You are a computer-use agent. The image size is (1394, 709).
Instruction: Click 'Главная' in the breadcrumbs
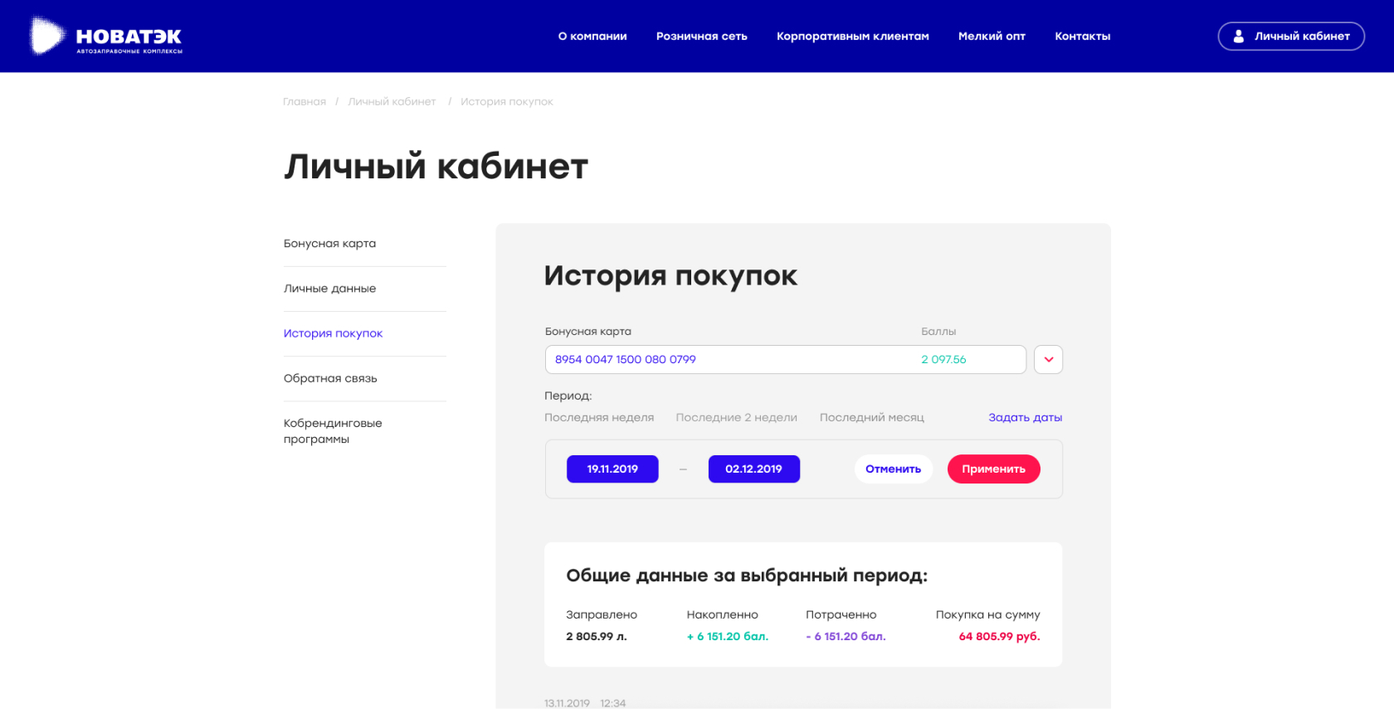[304, 102]
